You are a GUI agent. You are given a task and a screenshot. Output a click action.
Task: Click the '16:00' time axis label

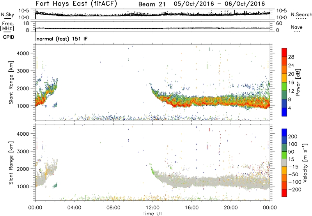coord(191,208)
